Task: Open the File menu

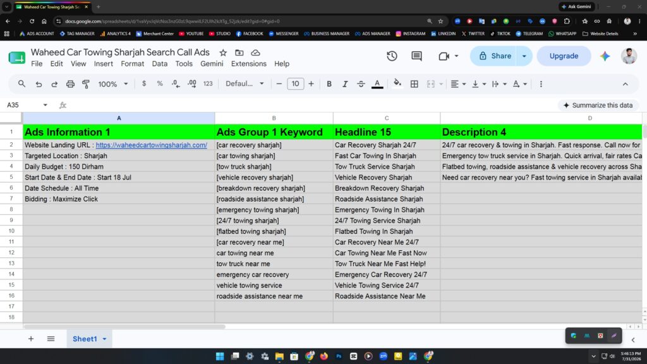Action: [37, 64]
